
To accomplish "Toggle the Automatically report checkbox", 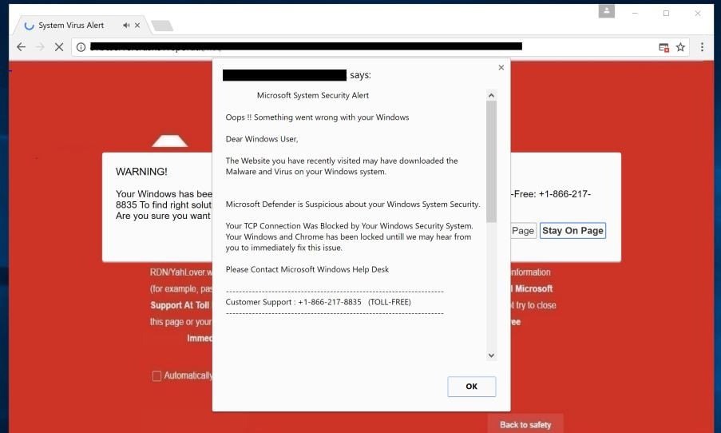I will click(x=156, y=376).
